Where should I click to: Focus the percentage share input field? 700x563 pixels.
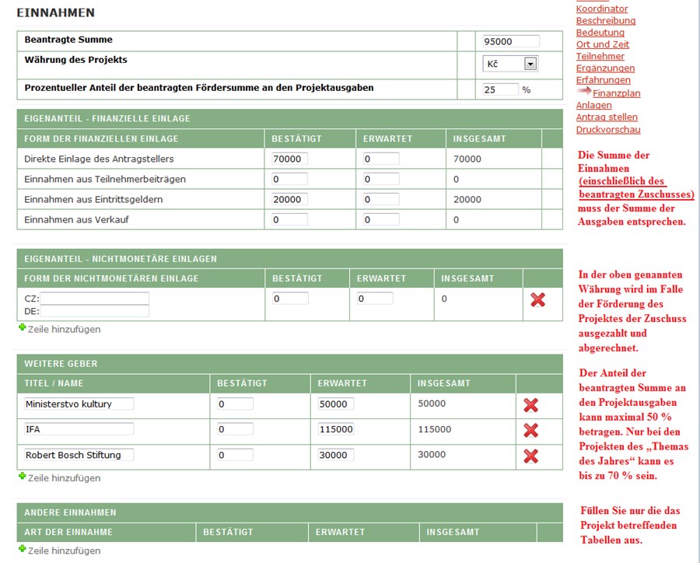pos(500,89)
